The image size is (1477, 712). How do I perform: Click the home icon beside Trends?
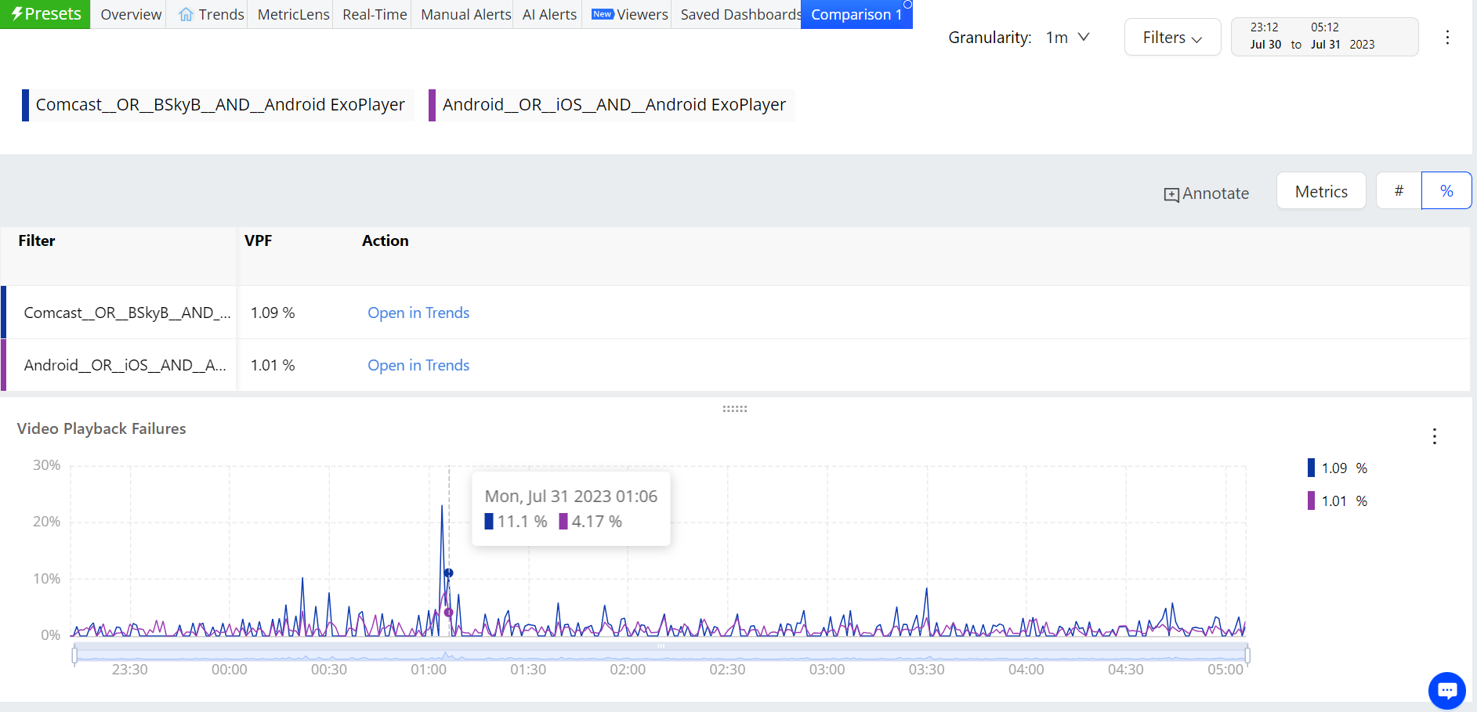[186, 15]
